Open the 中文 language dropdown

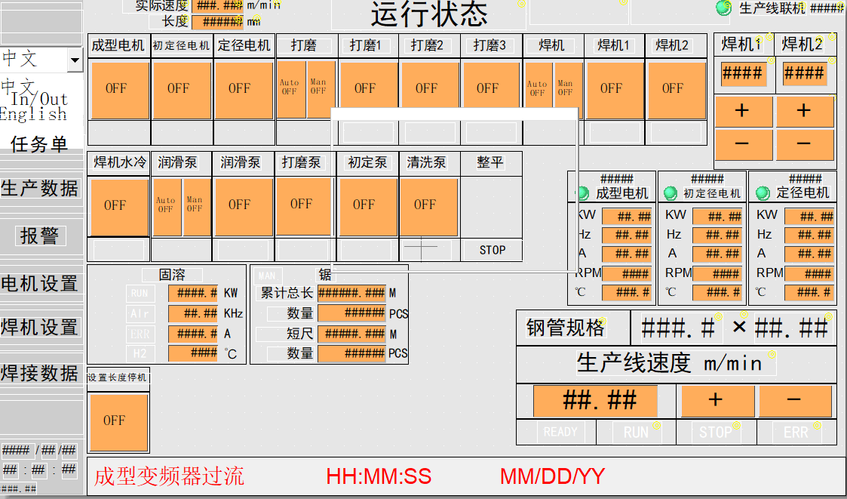click(74, 60)
